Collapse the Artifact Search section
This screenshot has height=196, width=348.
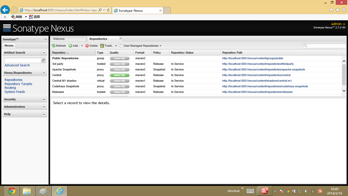[x=44, y=53]
